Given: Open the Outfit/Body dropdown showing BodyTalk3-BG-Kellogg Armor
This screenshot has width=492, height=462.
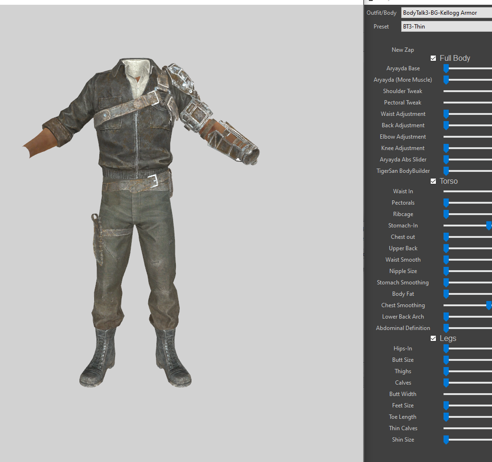Looking at the screenshot, I should pyautogui.click(x=446, y=13).
